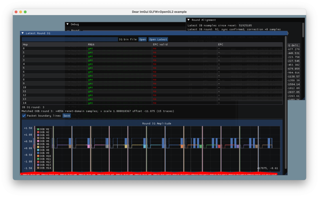This screenshot has width=319, height=197.
Task: Click the Round Alignment title bar
Action: pos(245,20)
